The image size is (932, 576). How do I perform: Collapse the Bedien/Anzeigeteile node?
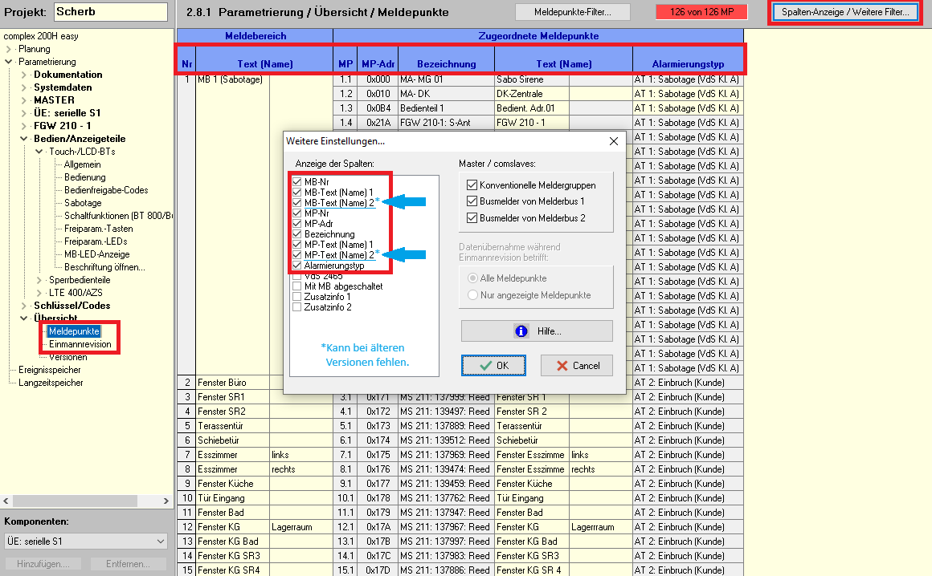tap(24, 139)
